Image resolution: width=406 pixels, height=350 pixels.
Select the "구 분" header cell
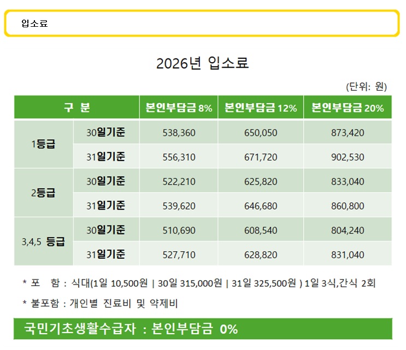click(x=77, y=108)
